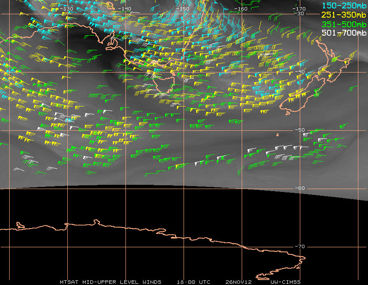Click the cyan 150-250mb legend label
The height and width of the screenshot is (285, 368).
pos(344,5)
